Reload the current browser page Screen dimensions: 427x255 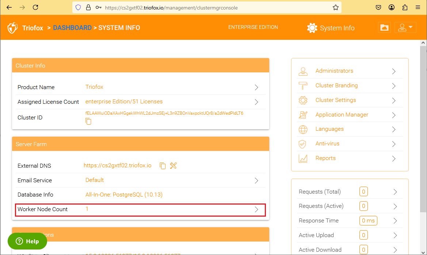tap(35, 7)
